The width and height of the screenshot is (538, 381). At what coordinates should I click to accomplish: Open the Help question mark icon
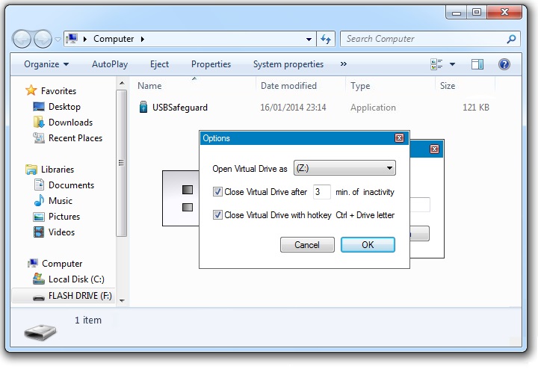(x=504, y=64)
